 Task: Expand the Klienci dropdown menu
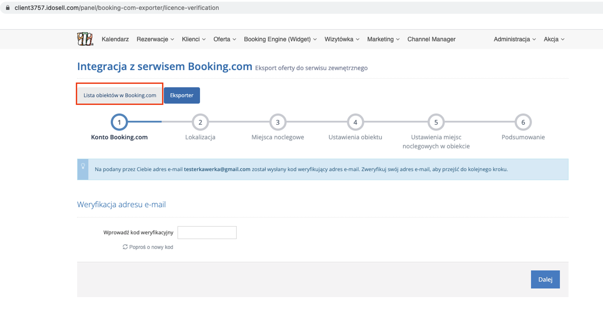194,39
